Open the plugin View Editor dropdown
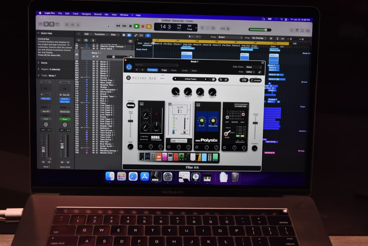The height and width of the screenshot is (246, 368). [x=250, y=72]
